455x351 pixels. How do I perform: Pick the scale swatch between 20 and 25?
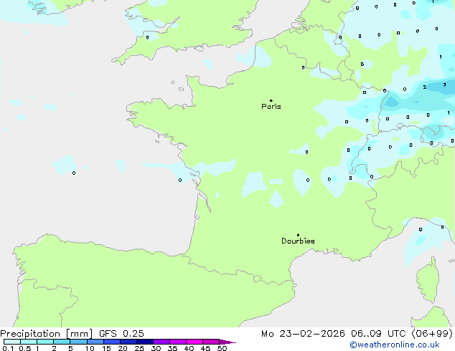click(129, 342)
